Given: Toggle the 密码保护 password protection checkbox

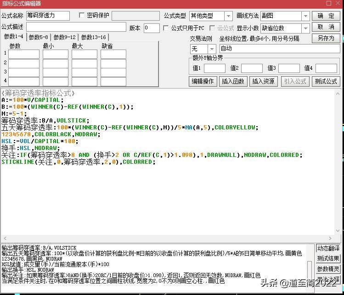Looking at the screenshot, I should (82, 15).
